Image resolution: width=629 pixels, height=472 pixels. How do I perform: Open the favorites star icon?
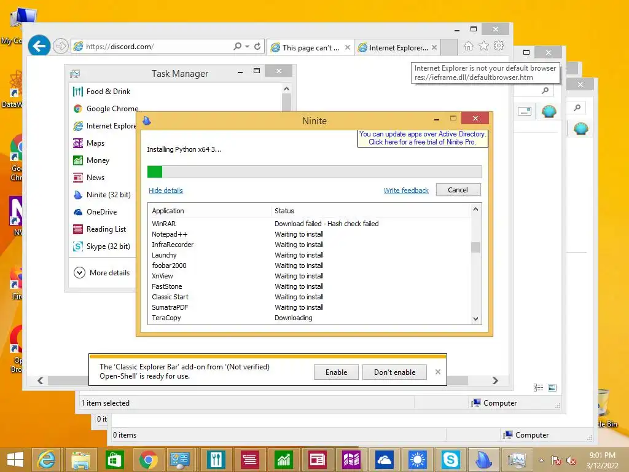tap(483, 45)
